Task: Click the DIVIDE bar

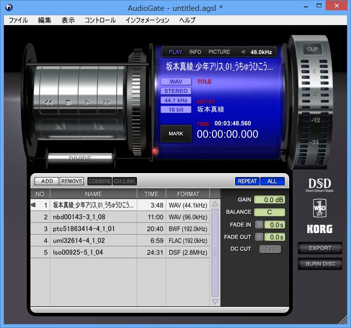Action: (80, 158)
